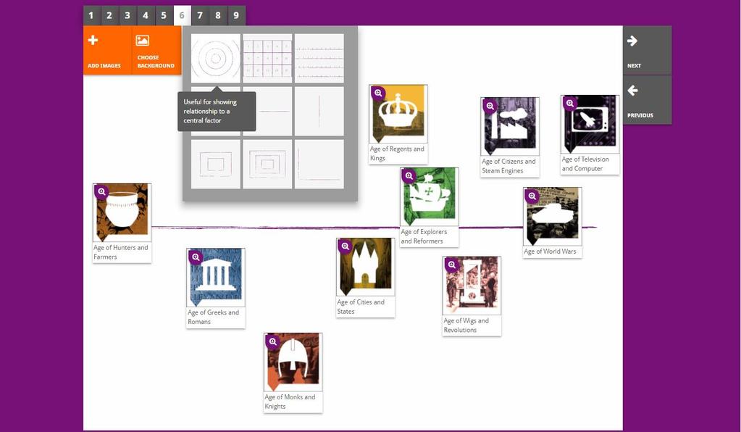This screenshot has height=432, width=741.
Task: Select the three nested rectangles background
Action: 267,164
